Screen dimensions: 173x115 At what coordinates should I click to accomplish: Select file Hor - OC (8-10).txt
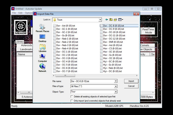tap(111, 58)
